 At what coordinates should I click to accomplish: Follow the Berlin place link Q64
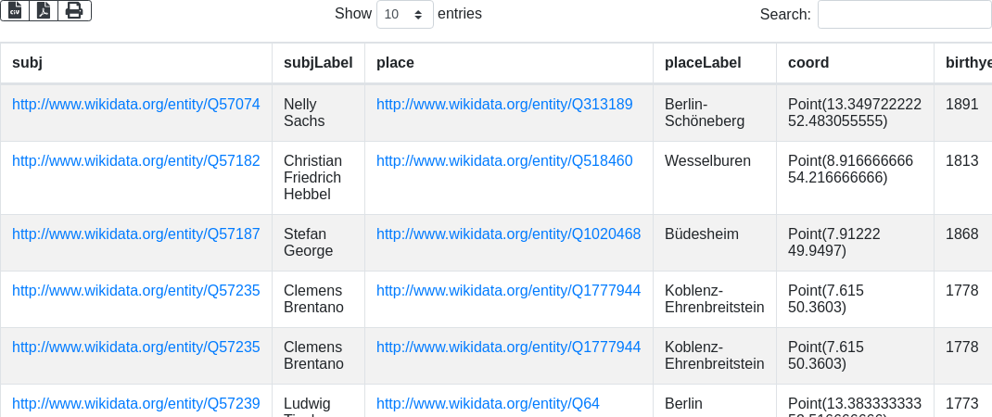tap(488, 404)
